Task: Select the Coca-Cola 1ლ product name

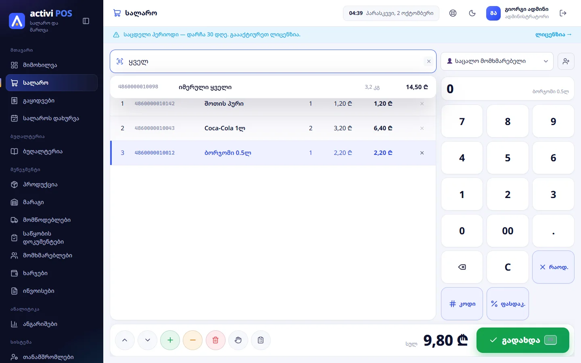Action: pos(225,128)
